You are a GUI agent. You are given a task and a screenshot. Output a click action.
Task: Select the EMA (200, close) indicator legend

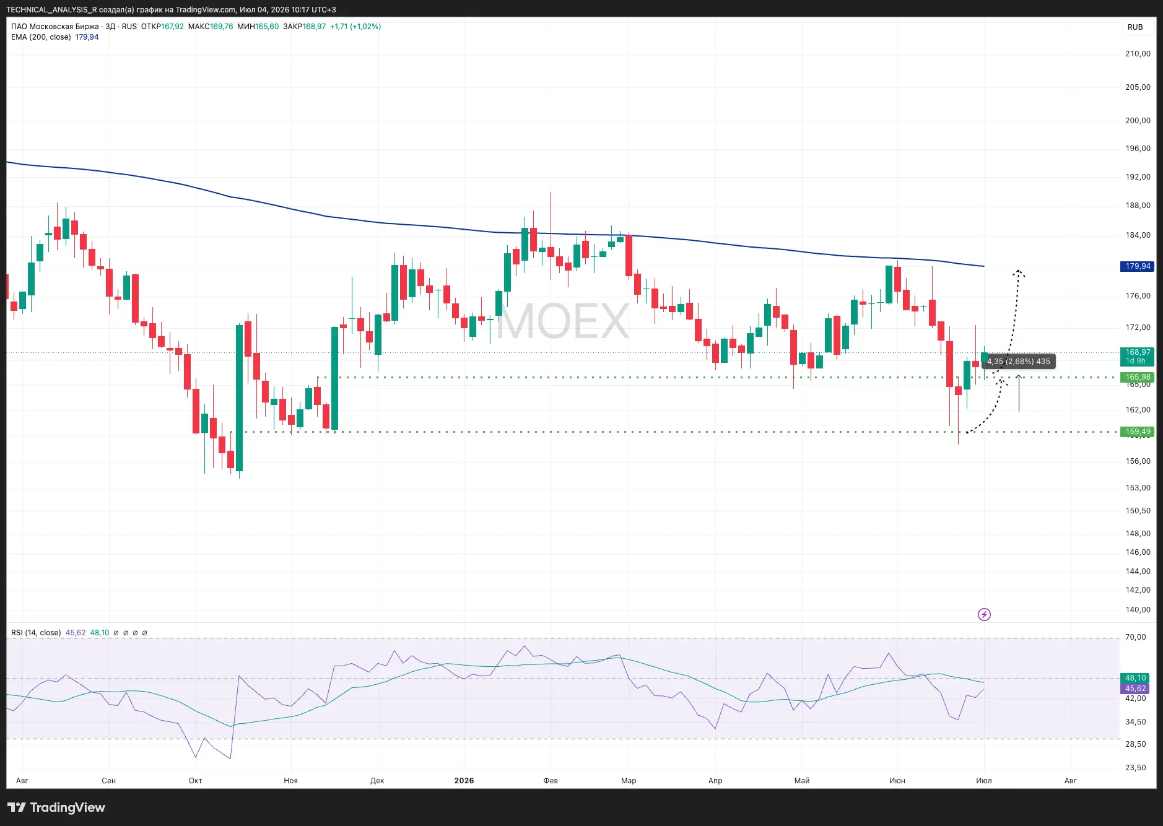click(41, 37)
